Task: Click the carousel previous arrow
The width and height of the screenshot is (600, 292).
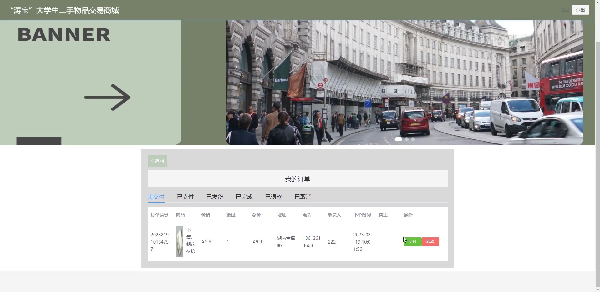Action: coord(237,67)
